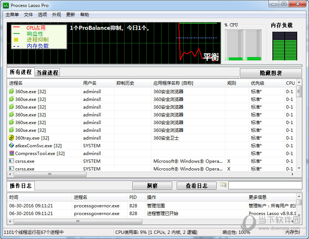Select the 360tray.exe process icon
The image size is (309, 239).
coord(10,138)
